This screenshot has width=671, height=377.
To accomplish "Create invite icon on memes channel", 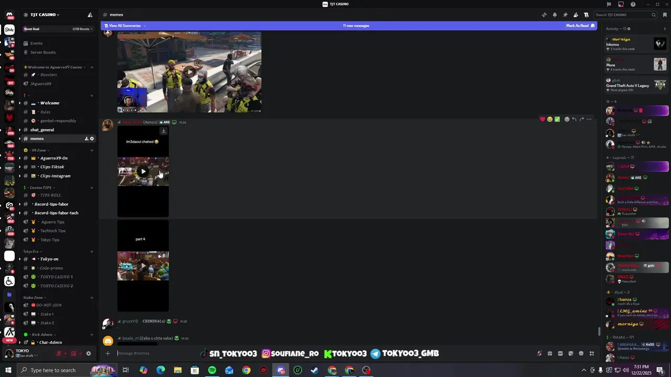I will click(x=86, y=139).
